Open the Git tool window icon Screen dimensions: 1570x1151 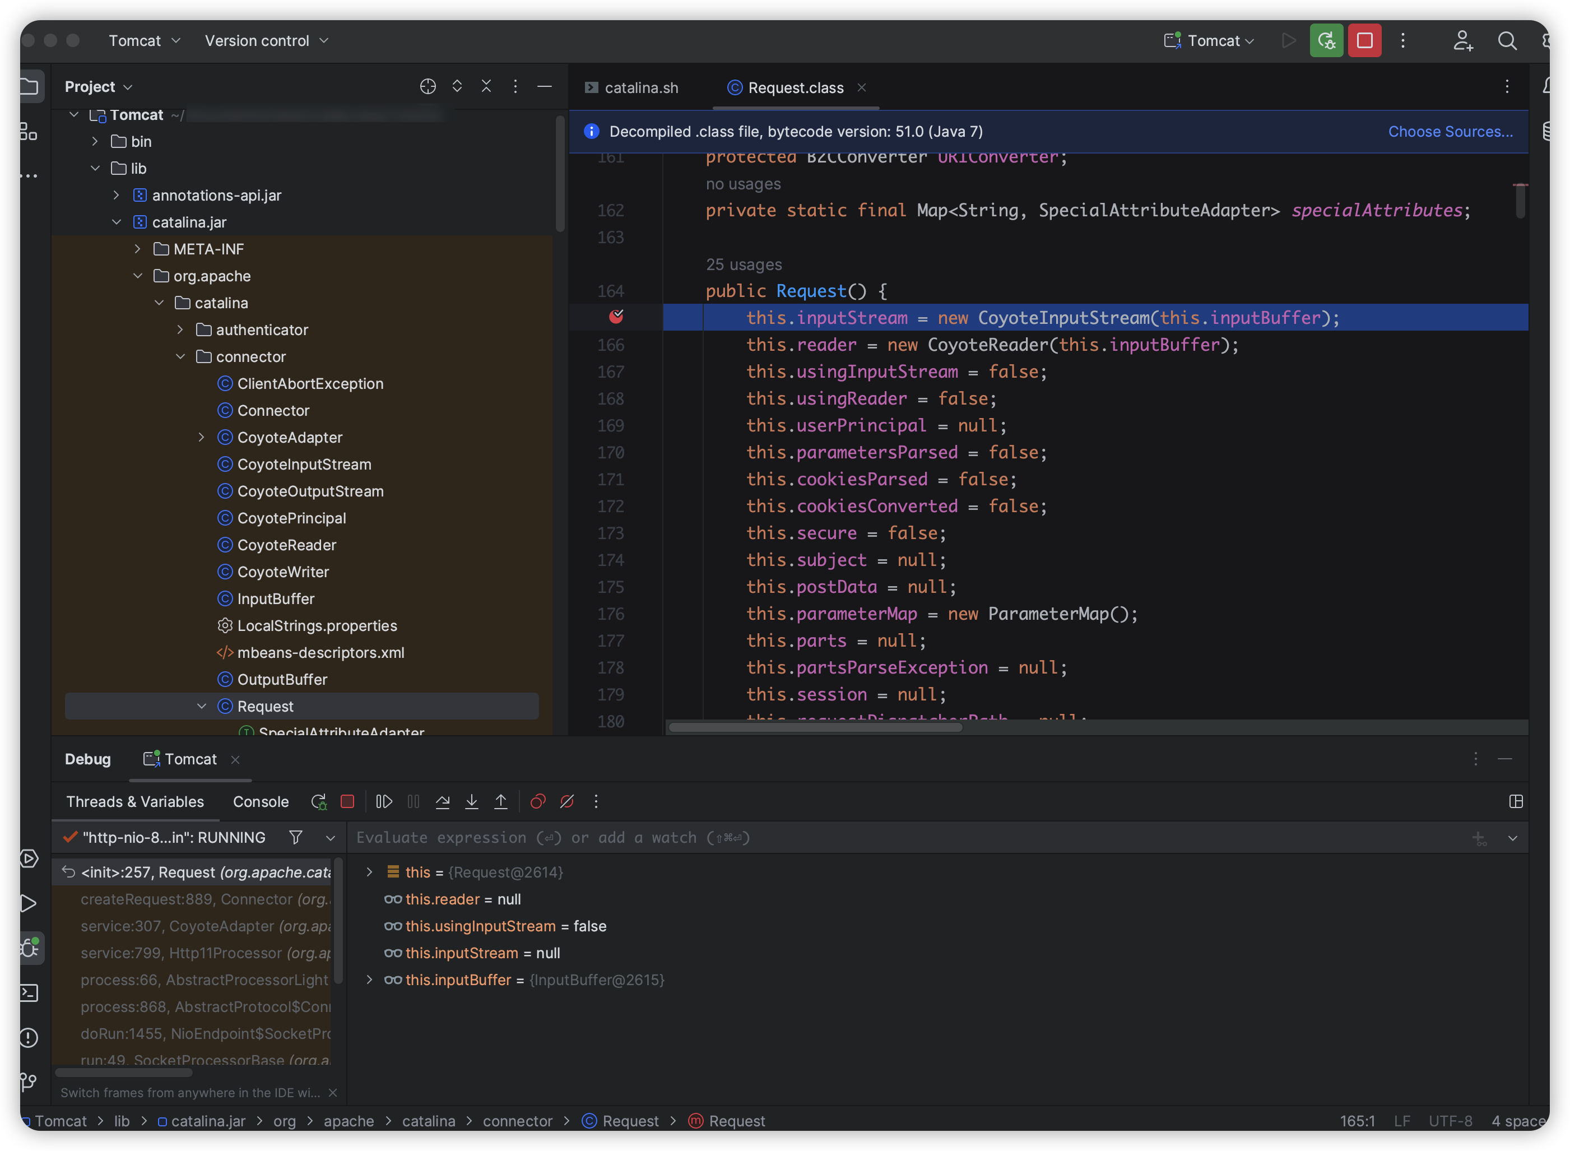pos(29,1082)
